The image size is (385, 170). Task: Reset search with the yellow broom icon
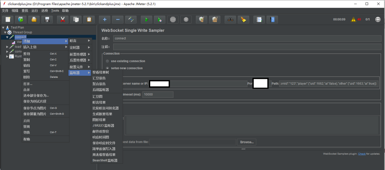(x=243, y=19)
